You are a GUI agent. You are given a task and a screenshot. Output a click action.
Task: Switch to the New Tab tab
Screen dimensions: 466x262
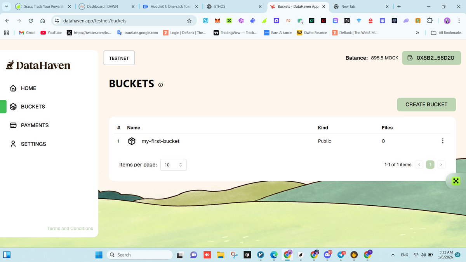tap(361, 7)
